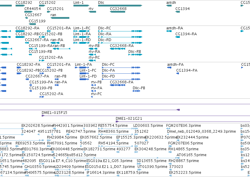The height and width of the screenshot is (177, 250).
Task: Click the Dlic-RA transcript label
Action: [x=105, y=34]
